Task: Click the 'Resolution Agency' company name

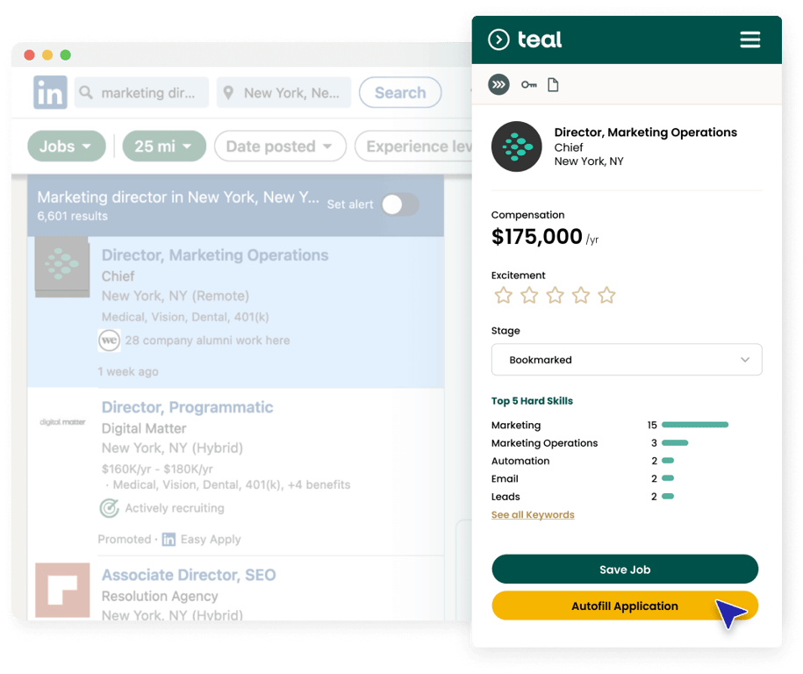Action: [160, 596]
